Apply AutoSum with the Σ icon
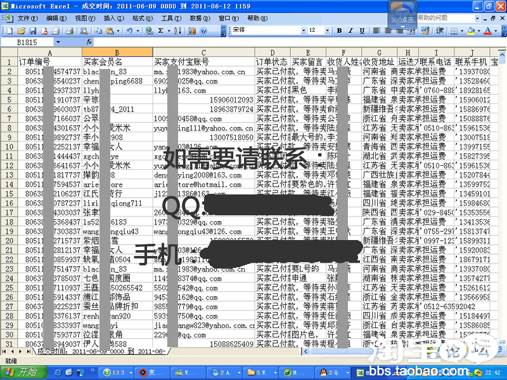Screen dimensions: 507x380 coord(161,30)
